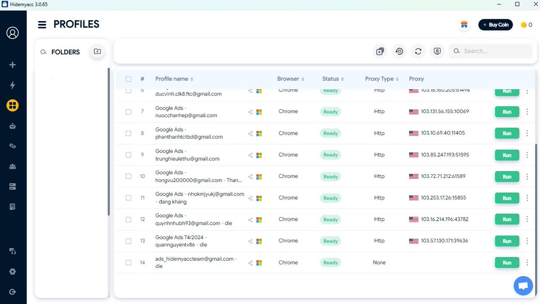Click the restore history icon in toolbar
Image resolution: width=540 pixels, height=304 pixels.
[399, 51]
